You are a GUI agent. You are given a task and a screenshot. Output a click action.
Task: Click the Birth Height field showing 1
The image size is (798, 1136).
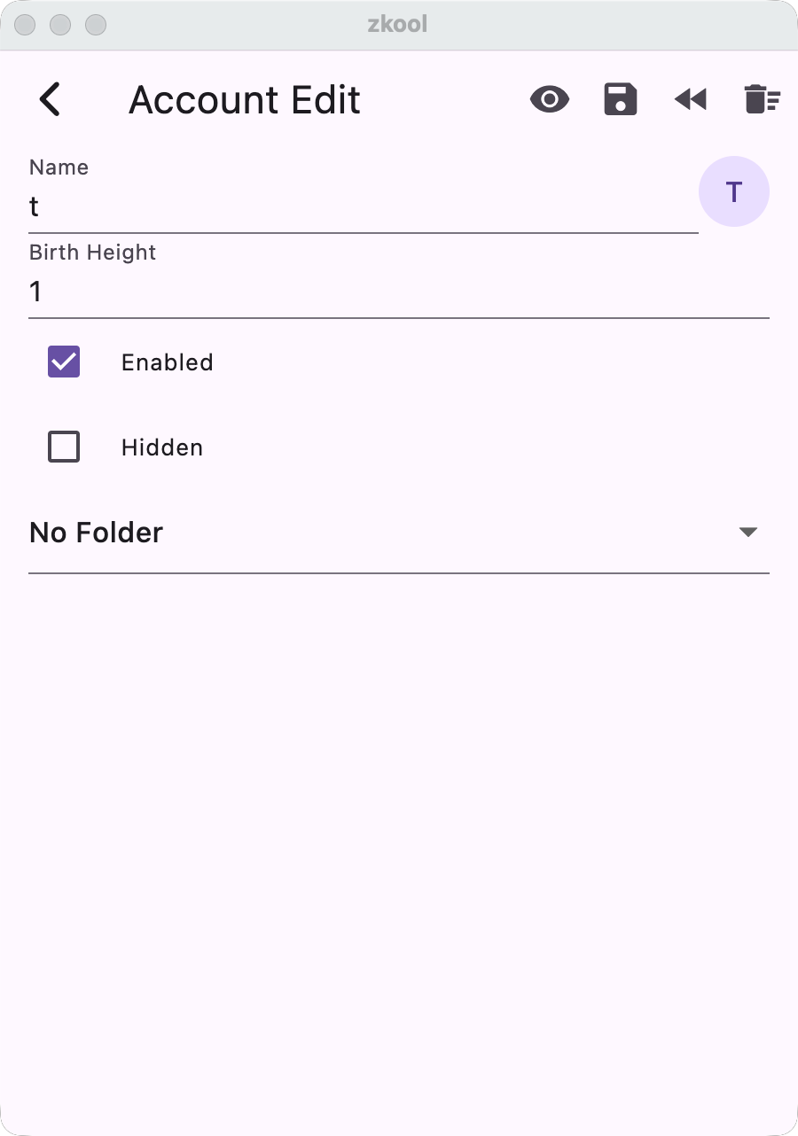[x=399, y=291]
